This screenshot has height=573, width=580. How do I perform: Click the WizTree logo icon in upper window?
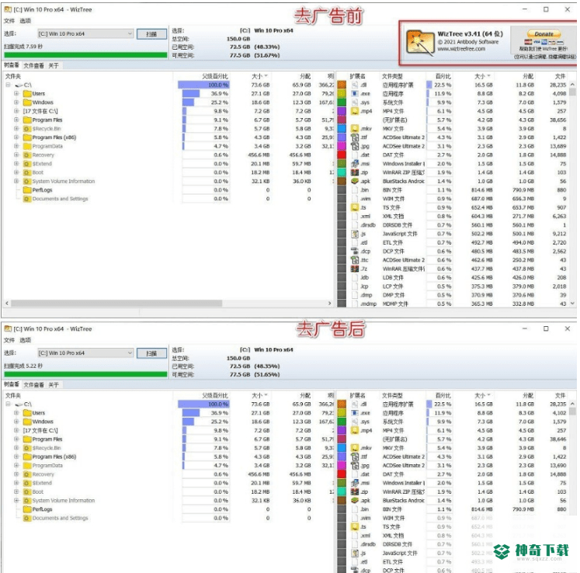pyautogui.click(x=420, y=43)
